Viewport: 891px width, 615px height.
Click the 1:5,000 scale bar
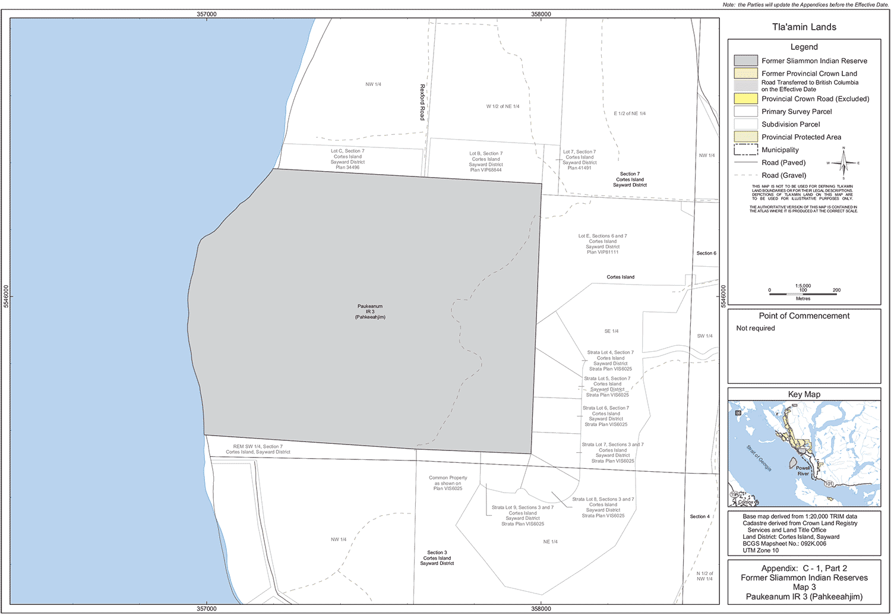[x=802, y=293]
